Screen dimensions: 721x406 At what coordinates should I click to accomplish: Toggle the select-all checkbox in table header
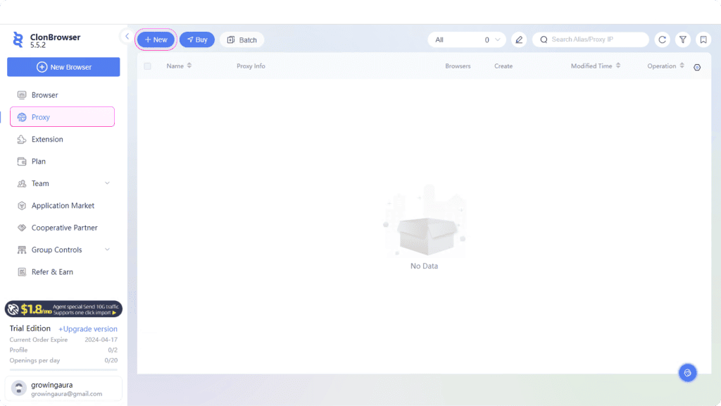pyautogui.click(x=147, y=66)
